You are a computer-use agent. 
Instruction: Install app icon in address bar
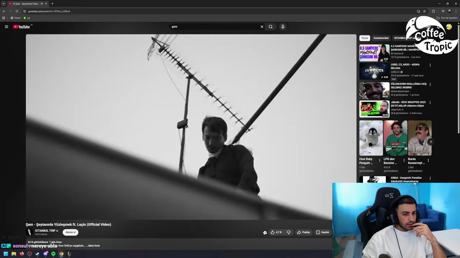(418, 11)
